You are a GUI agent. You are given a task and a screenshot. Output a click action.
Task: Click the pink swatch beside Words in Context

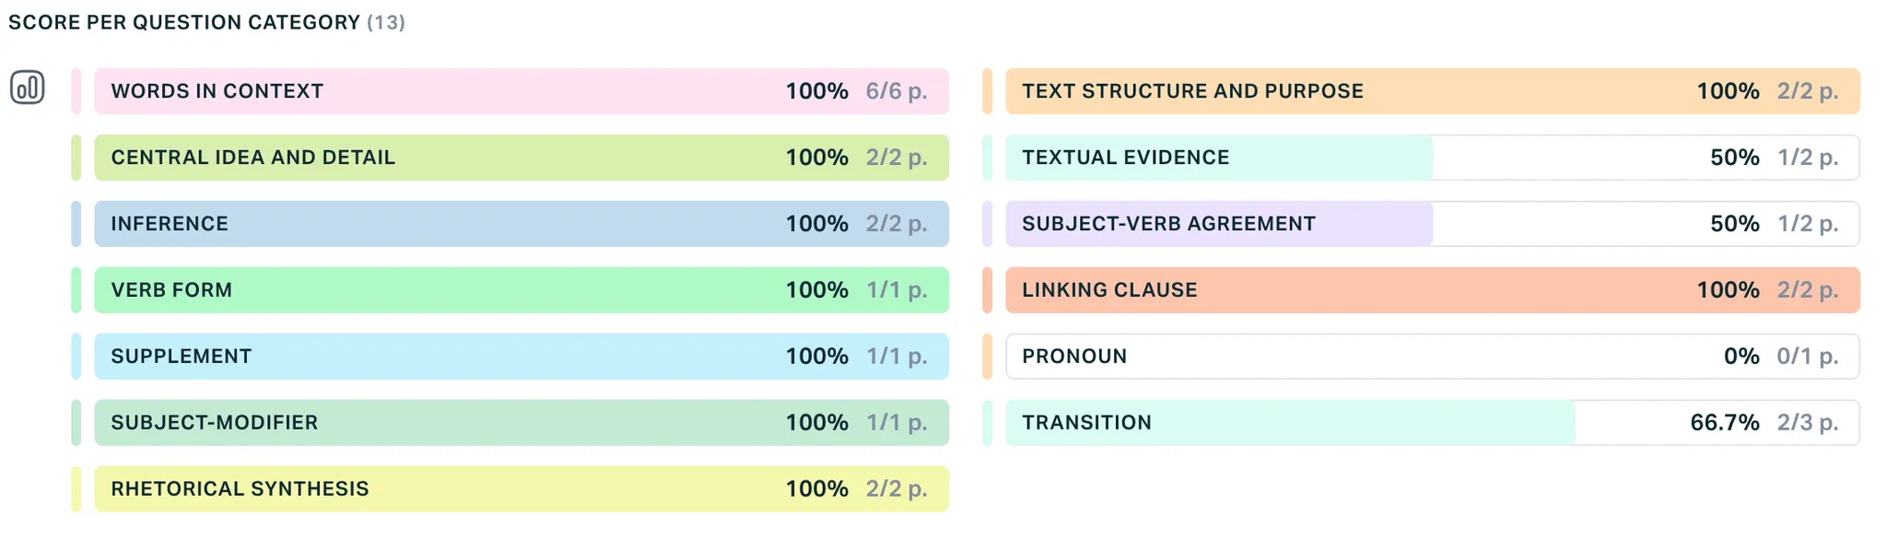(x=76, y=91)
